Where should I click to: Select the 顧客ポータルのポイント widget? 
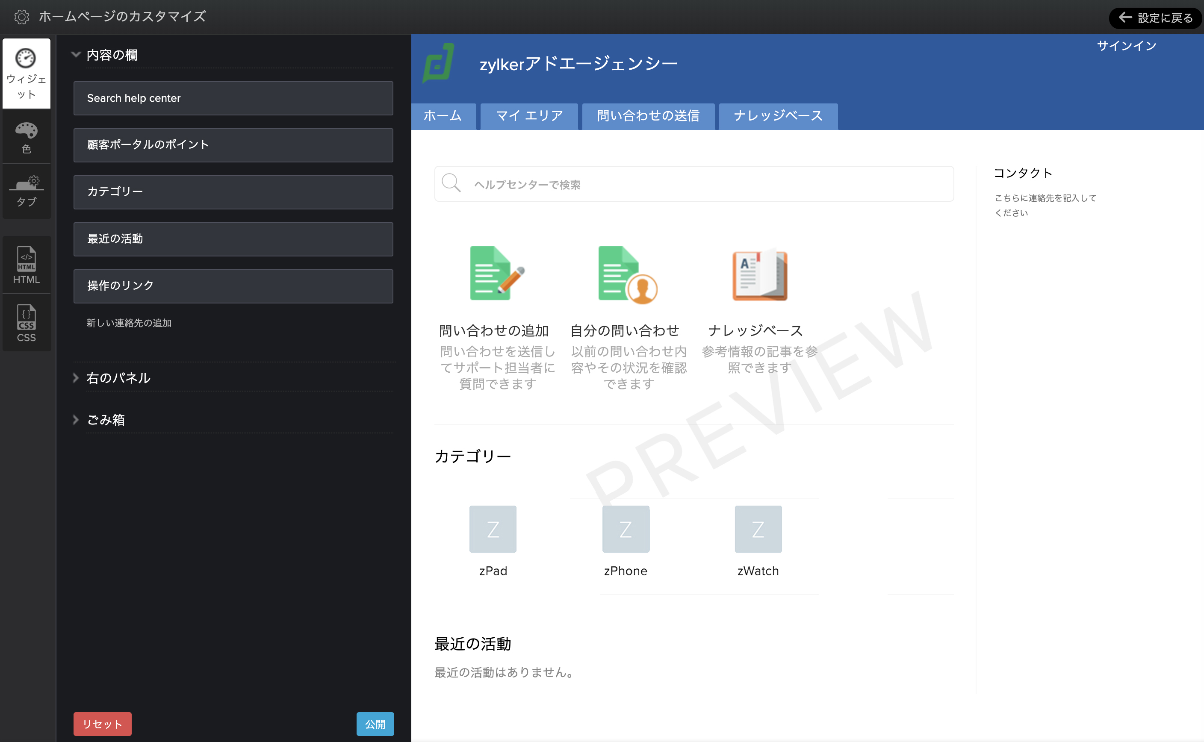pos(233,145)
